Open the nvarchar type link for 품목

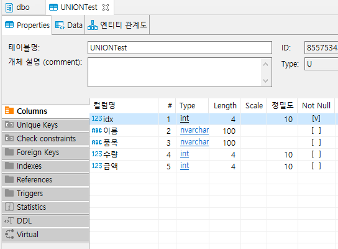tap(194, 142)
